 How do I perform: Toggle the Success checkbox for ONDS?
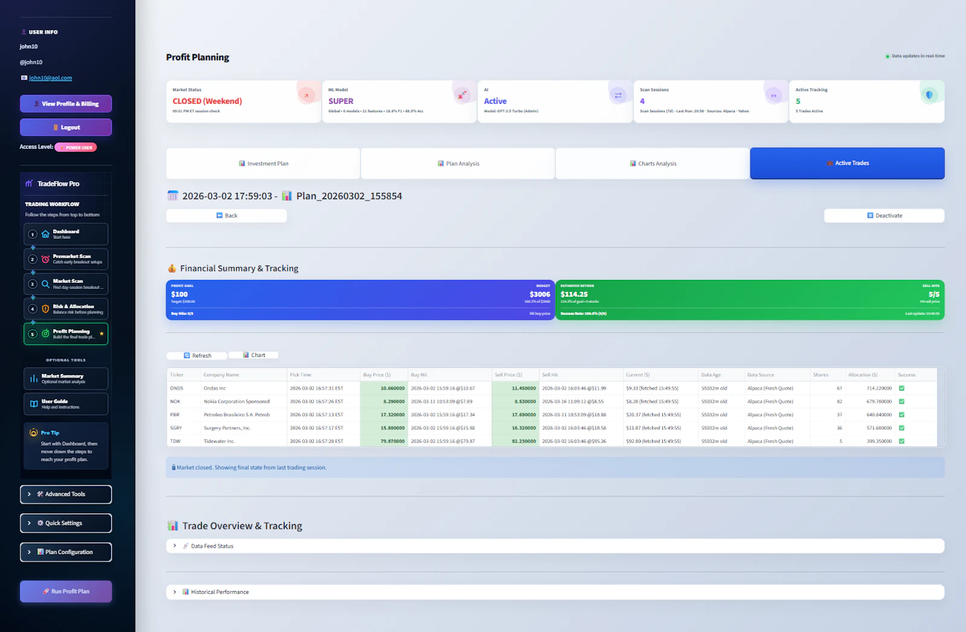pyautogui.click(x=901, y=388)
